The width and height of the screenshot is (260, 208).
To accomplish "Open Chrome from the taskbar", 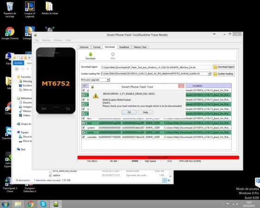I will pos(31,204).
